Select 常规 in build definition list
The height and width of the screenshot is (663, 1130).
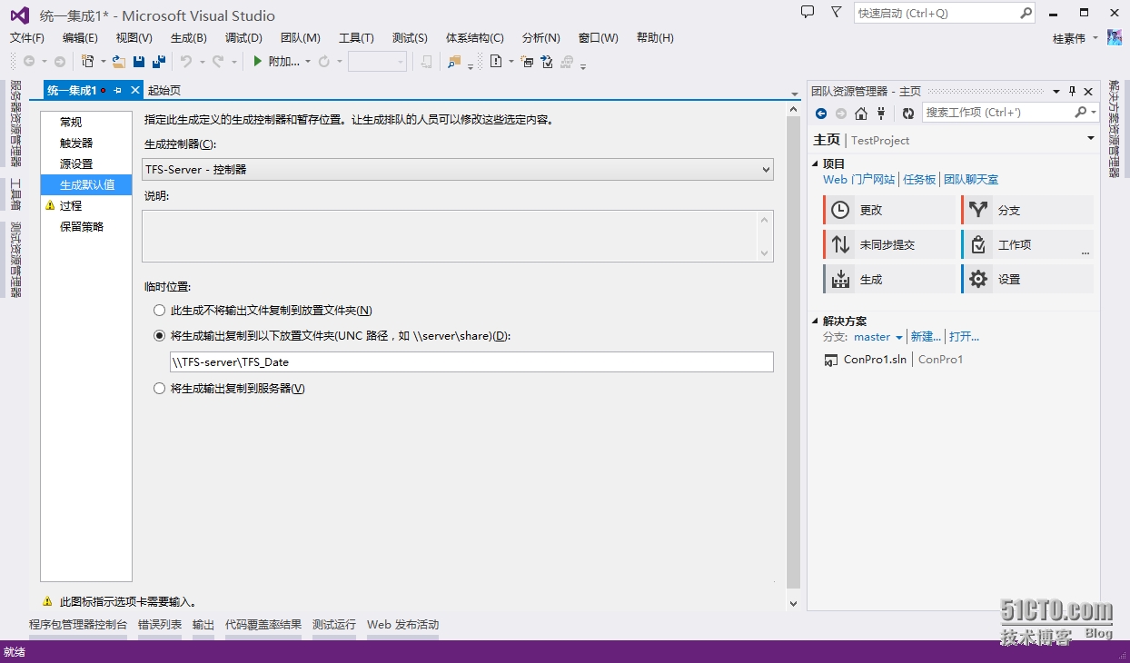coord(86,122)
